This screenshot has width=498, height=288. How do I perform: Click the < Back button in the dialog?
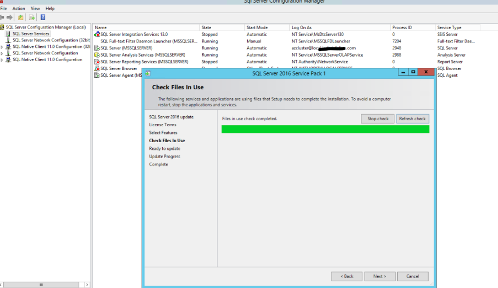coord(346,276)
